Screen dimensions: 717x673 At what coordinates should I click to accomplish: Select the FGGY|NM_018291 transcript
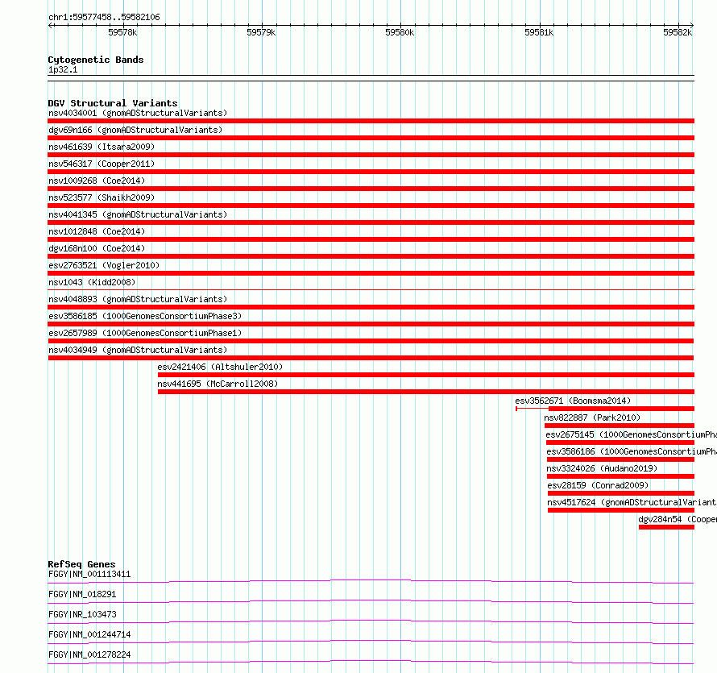click(82, 594)
